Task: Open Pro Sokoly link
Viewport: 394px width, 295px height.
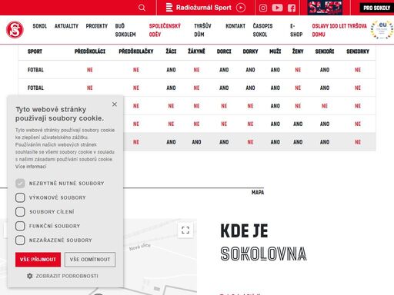Action: click(376, 8)
